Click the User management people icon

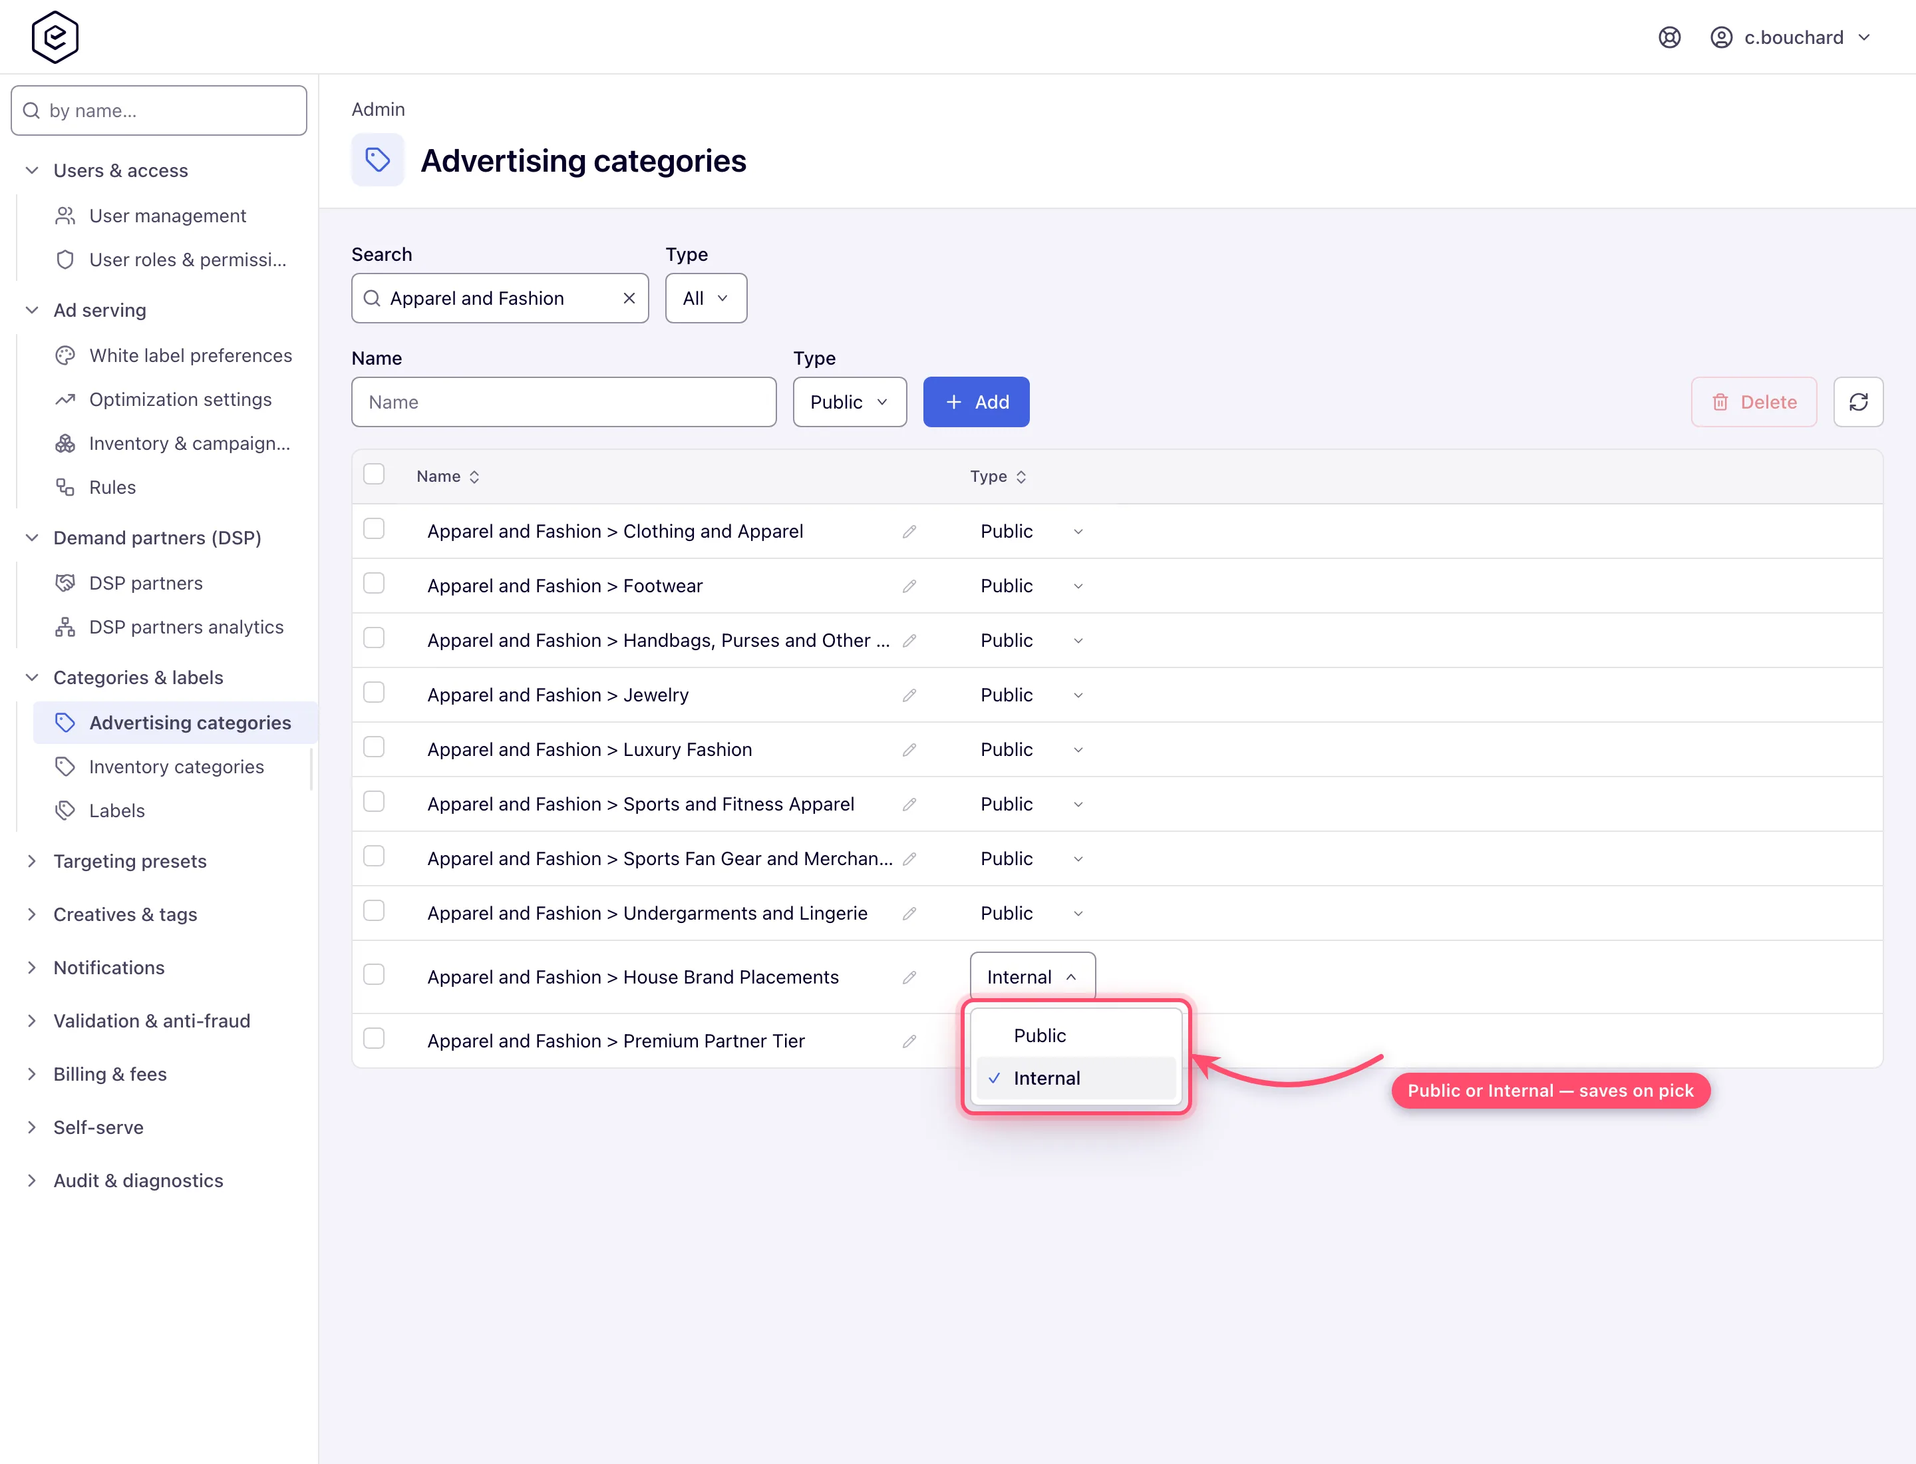pos(65,215)
